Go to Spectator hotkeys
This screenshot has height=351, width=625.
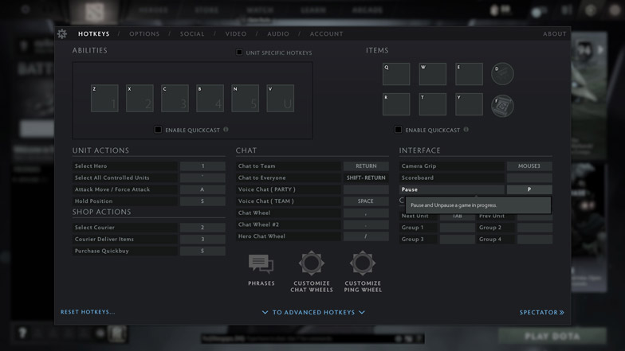pyautogui.click(x=542, y=312)
